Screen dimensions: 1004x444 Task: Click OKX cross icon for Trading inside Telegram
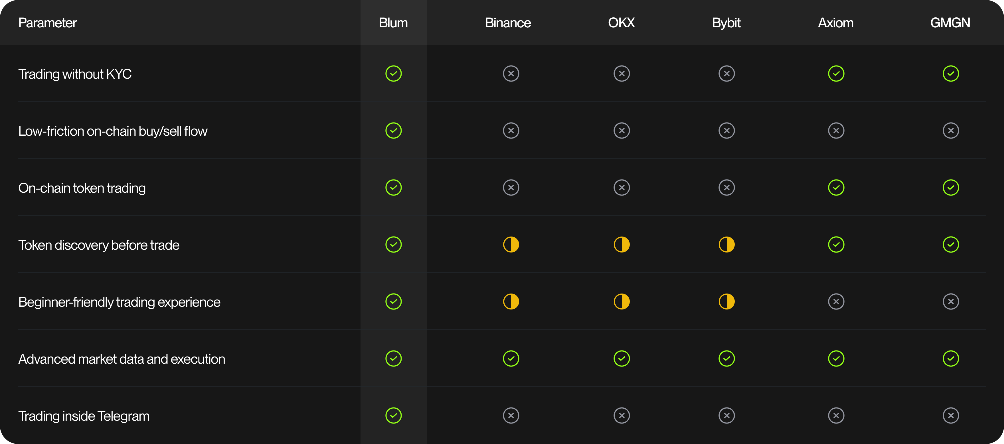point(621,416)
